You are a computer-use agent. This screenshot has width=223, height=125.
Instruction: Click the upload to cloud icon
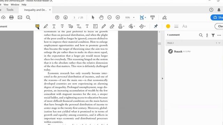click(3, 17)
